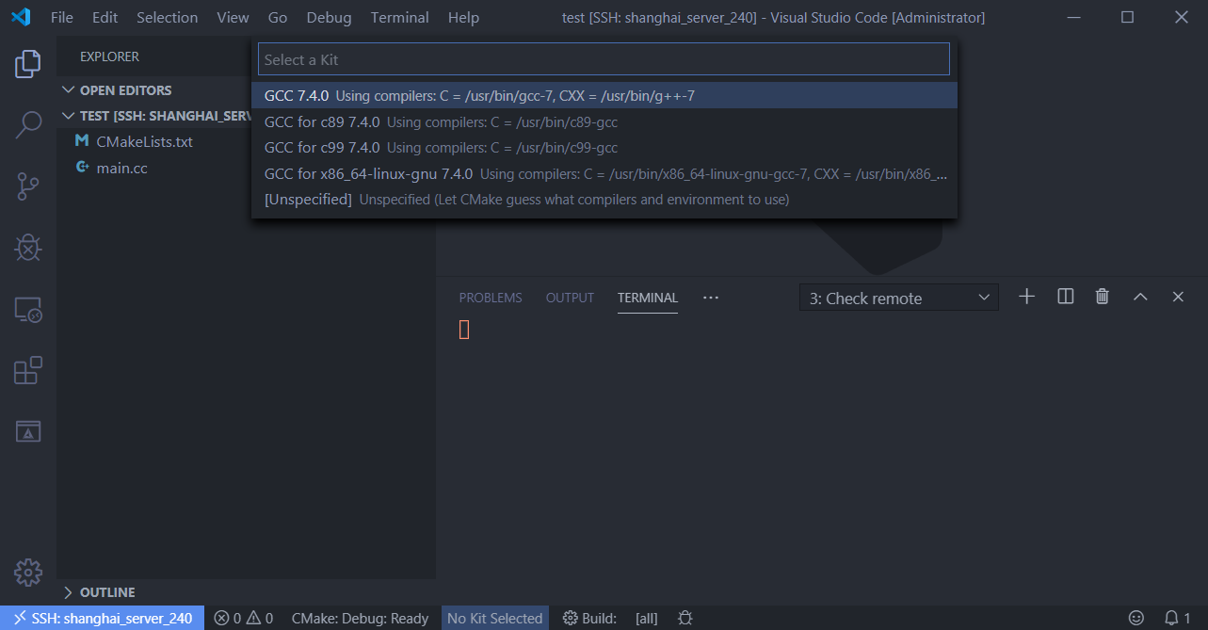Switch to the Problems tab
This screenshot has width=1208, height=630.
491,298
